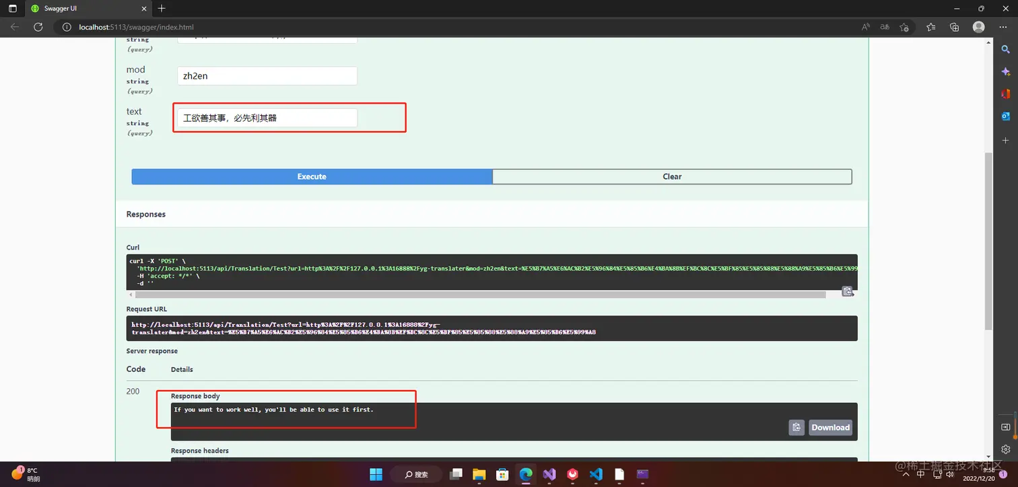Open the browser profile avatar
This screenshot has width=1018, height=487.
(979, 27)
